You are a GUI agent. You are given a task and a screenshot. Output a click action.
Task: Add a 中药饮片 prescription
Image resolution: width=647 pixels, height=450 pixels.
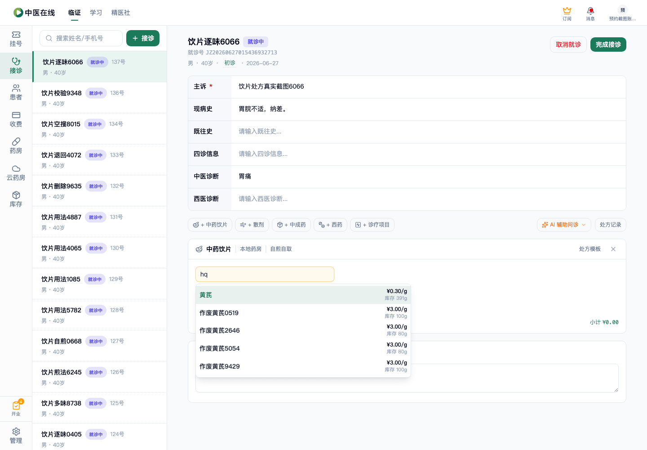(210, 225)
